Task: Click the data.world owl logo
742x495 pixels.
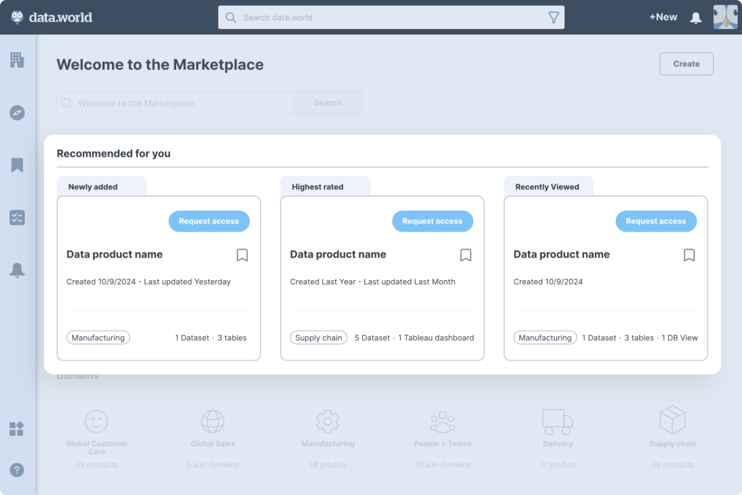Action: (x=52, y=17)
